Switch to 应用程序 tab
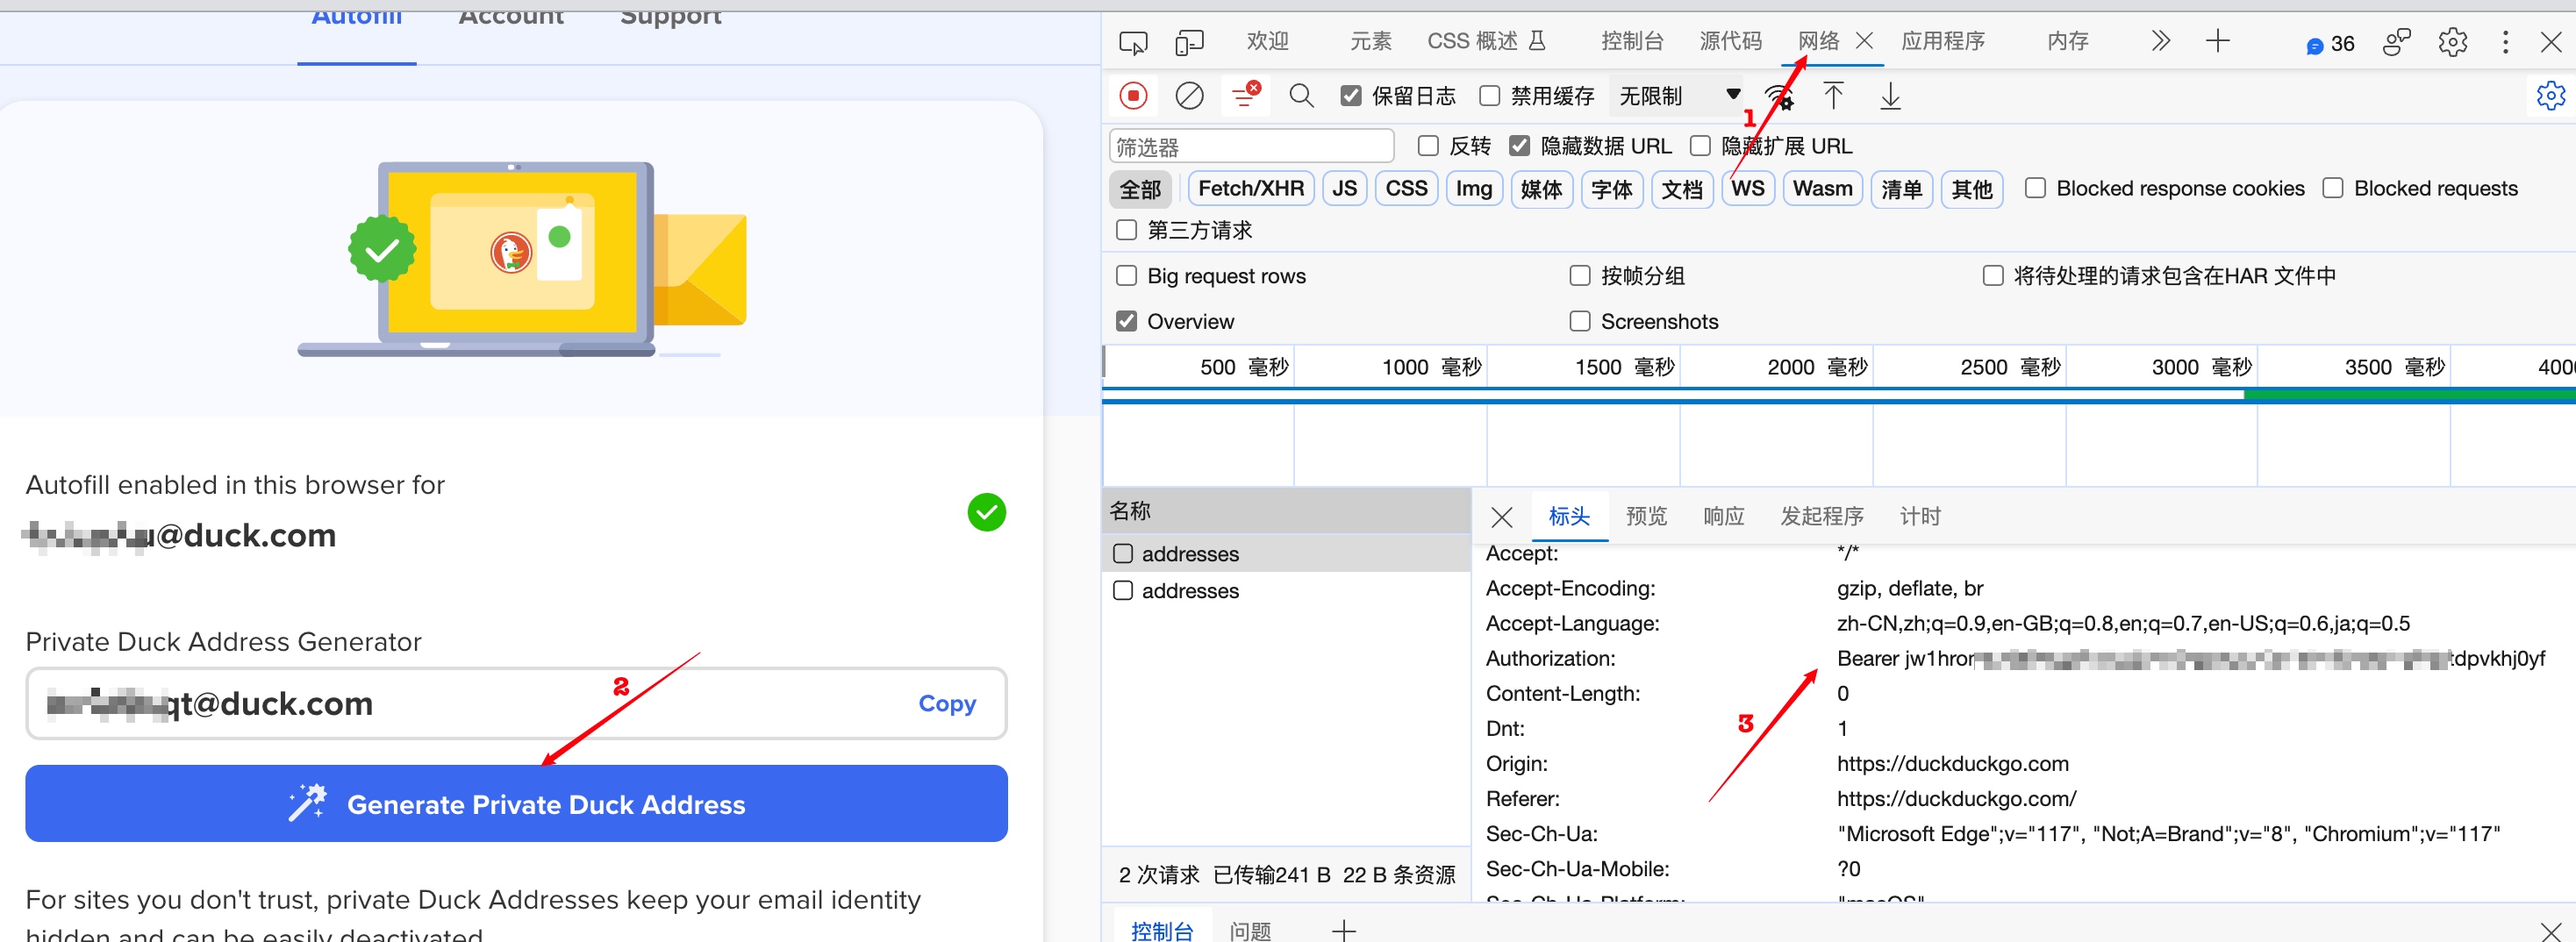 pyautogui.click(x=1942, y=41)
